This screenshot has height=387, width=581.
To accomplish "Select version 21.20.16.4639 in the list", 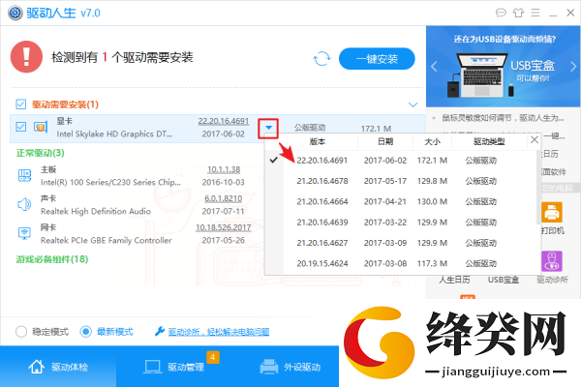I will pos(401,223).
